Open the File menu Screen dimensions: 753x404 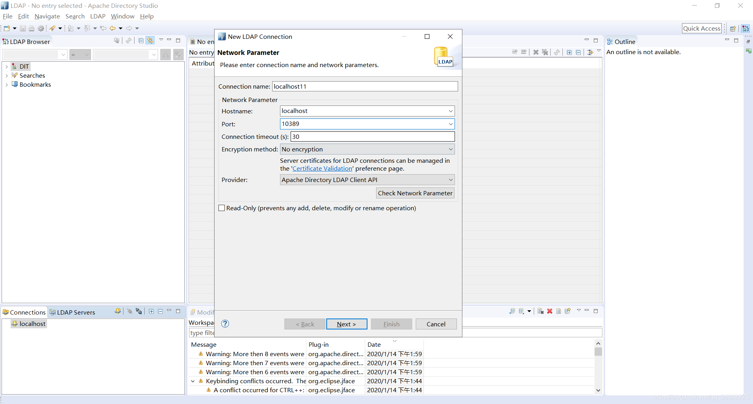pyautogui.click(x=7, y=16)
